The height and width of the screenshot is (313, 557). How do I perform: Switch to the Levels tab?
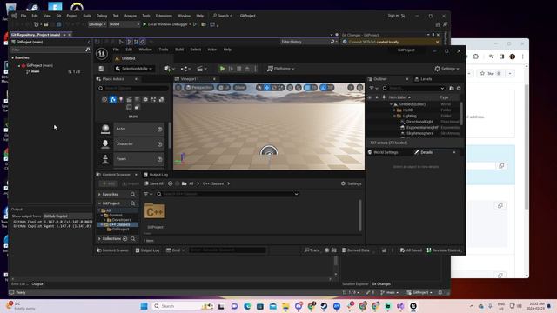[423, 79]
